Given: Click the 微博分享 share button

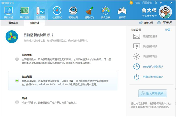Looking at the screenshot, I should (x=146, y=23).
